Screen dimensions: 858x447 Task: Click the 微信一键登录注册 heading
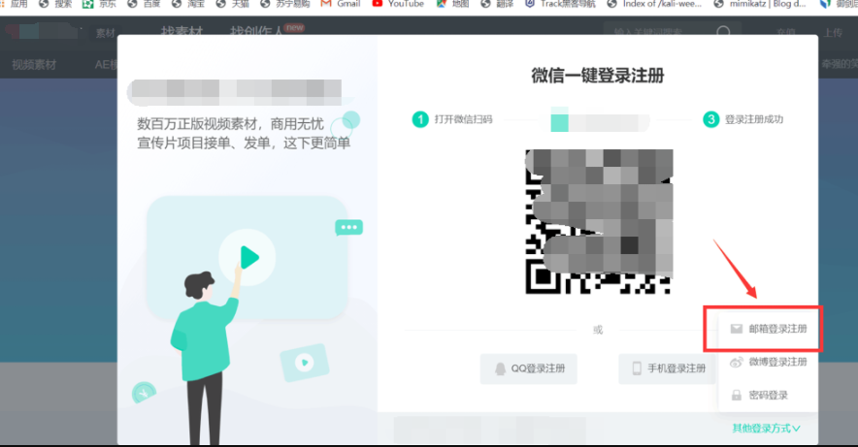point(598,76)
